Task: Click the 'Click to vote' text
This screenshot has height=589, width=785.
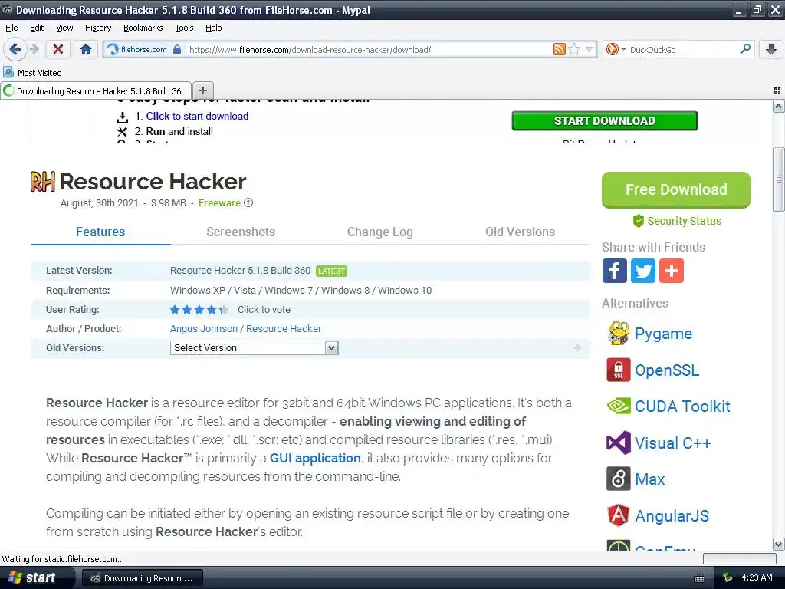Action: point(264,310)
